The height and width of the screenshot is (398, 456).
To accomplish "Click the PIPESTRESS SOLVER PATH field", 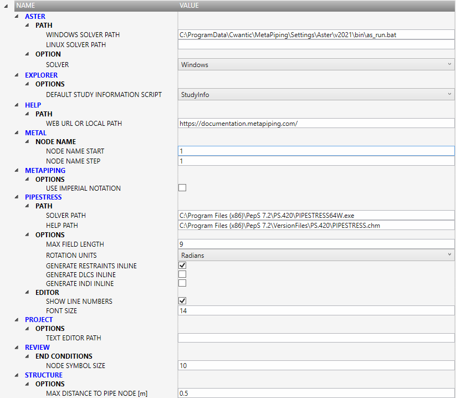I will coord(316,215).
